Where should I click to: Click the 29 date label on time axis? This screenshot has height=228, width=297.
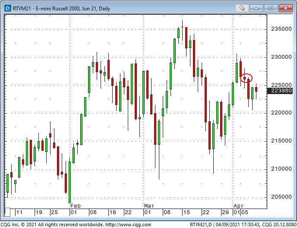click(225, 212)
